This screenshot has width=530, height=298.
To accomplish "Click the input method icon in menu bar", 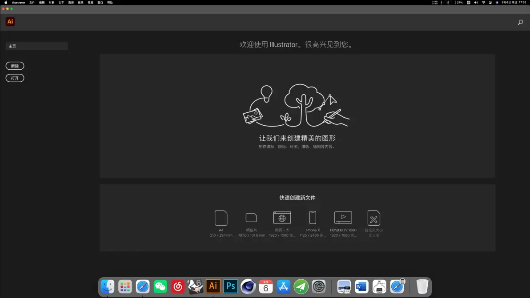I will 469,2.
